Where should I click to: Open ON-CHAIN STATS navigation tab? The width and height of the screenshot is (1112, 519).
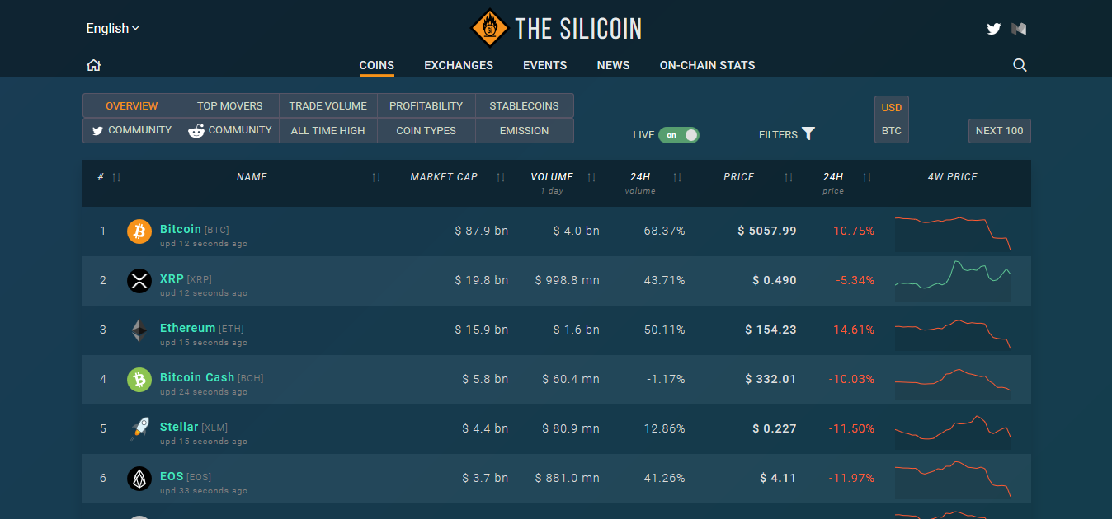(708, 65)
